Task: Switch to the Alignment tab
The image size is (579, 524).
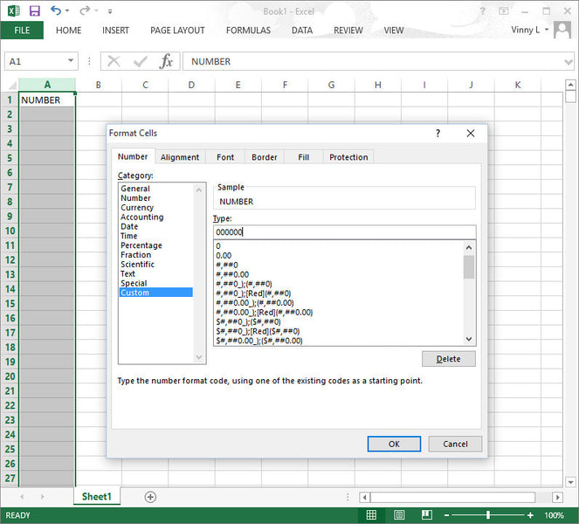Action: [180, 157]
